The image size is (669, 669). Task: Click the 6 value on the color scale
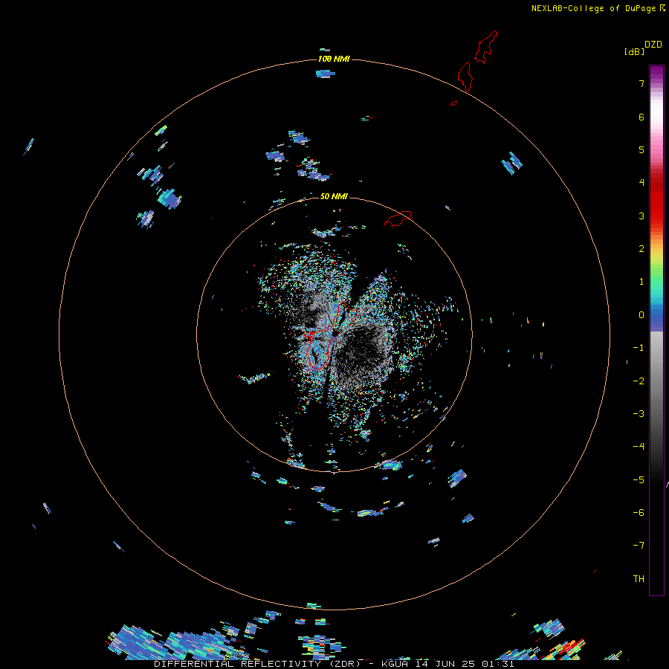coord(641,117)
